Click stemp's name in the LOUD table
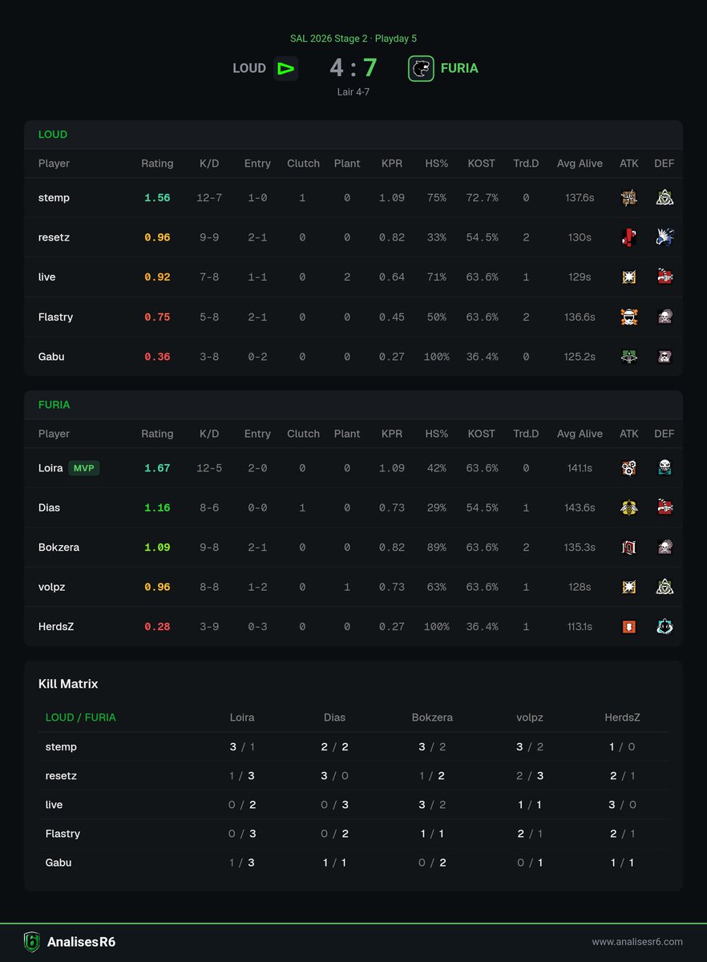Image resolution: width=707 pixels, height=962 pixels. [x=54, y=198]
